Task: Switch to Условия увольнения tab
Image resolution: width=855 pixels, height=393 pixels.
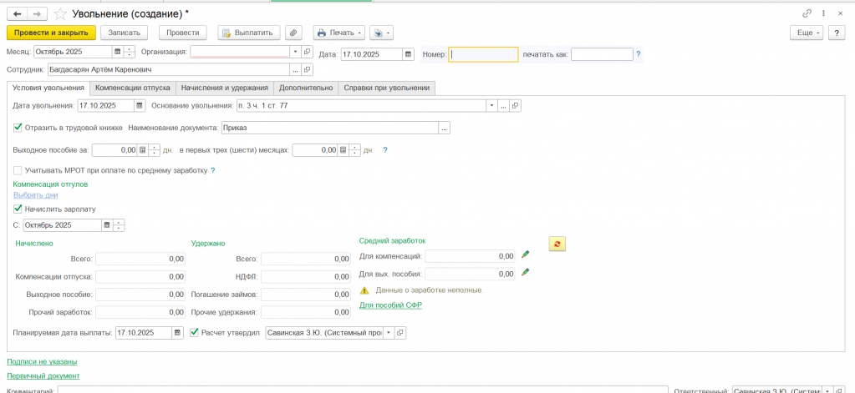Action: point(48,88)
